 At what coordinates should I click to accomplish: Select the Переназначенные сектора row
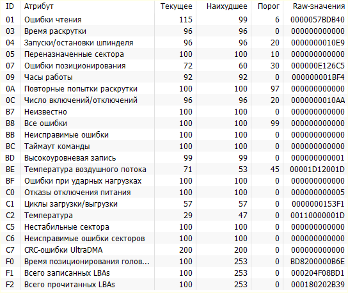click(x=174, y=54)
